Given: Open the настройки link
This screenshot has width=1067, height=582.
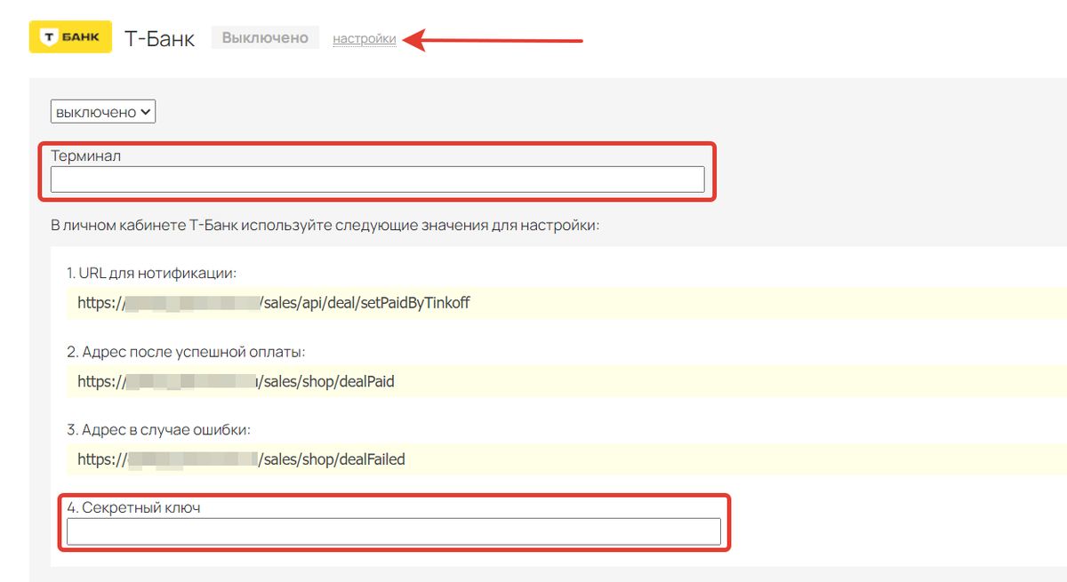Looking at the screenshot, I should 365,39.
